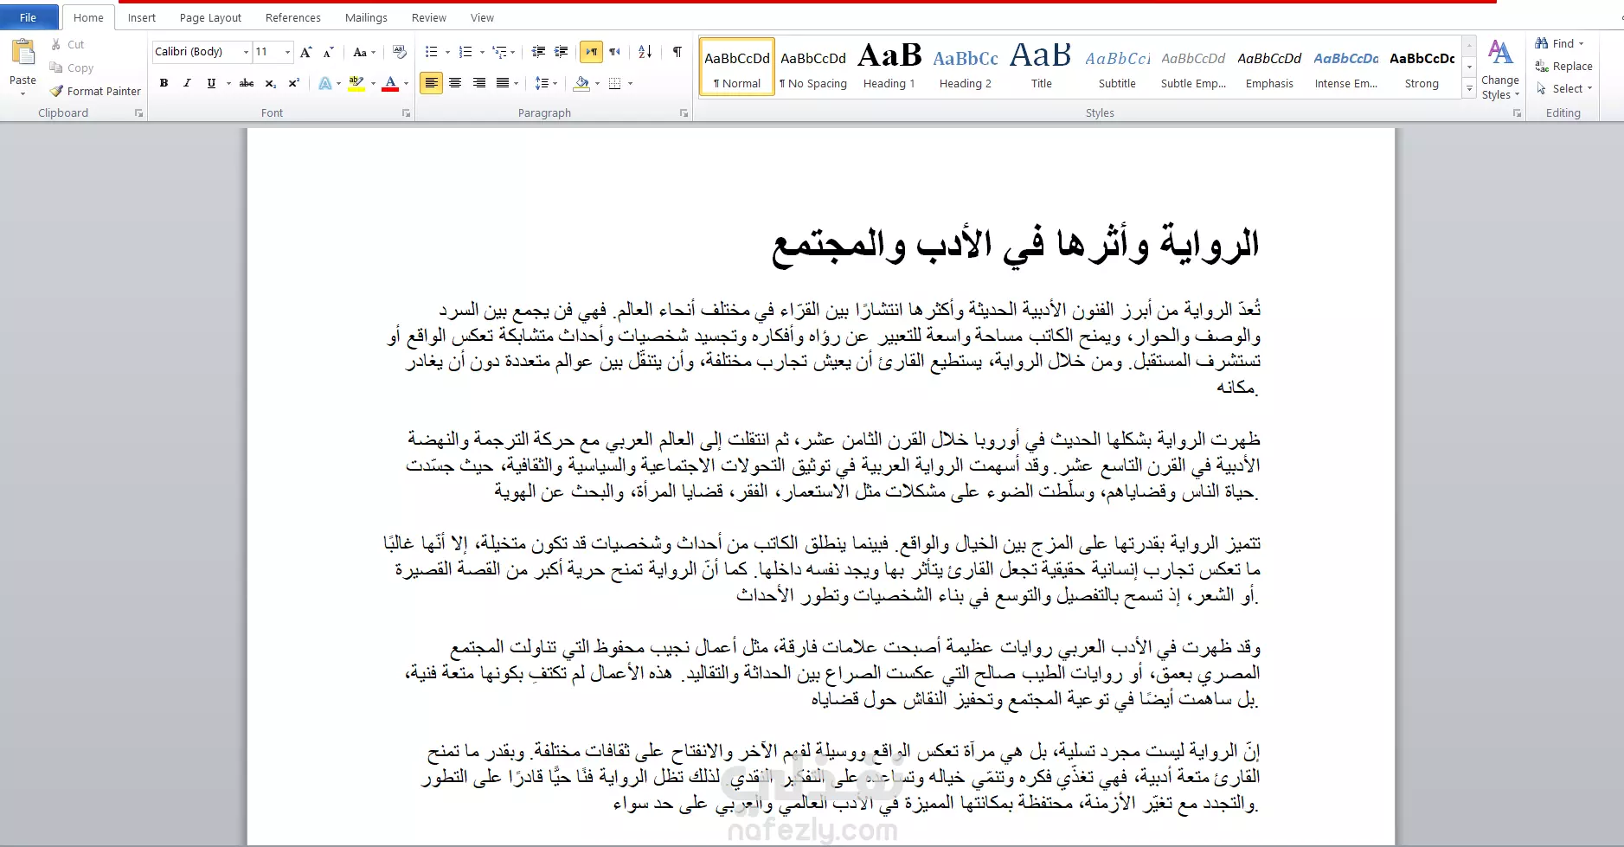The width and height of the screenshot is (1624, 847).
Task: Apply a Bullets list
Action: [432, 52]
